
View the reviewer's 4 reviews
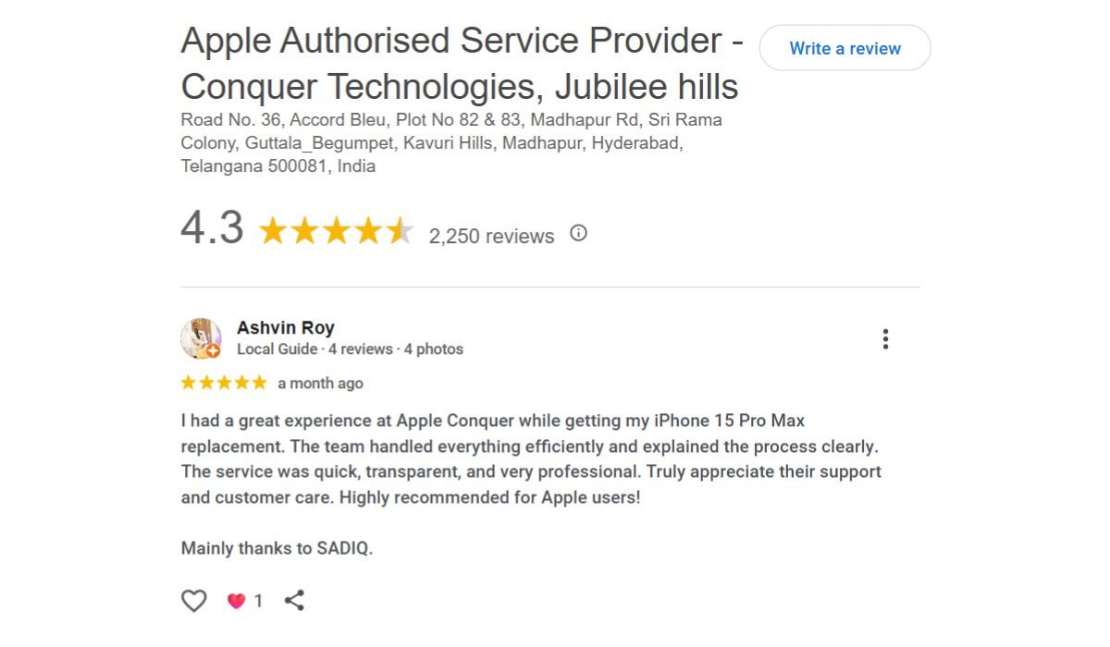[360, 349]
